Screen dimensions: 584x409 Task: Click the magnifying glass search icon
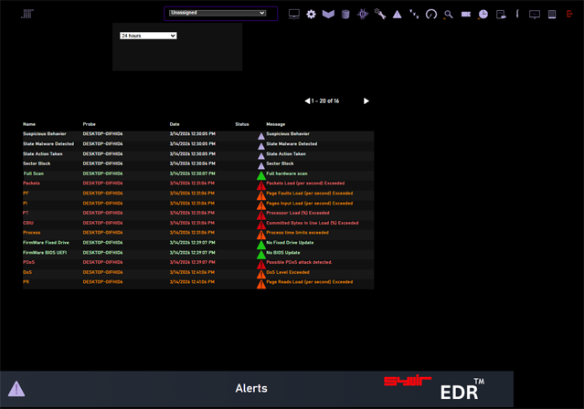[x=449, y=14]
